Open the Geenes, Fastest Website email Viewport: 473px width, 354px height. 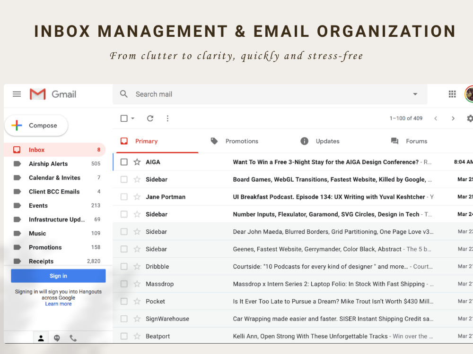293,249
